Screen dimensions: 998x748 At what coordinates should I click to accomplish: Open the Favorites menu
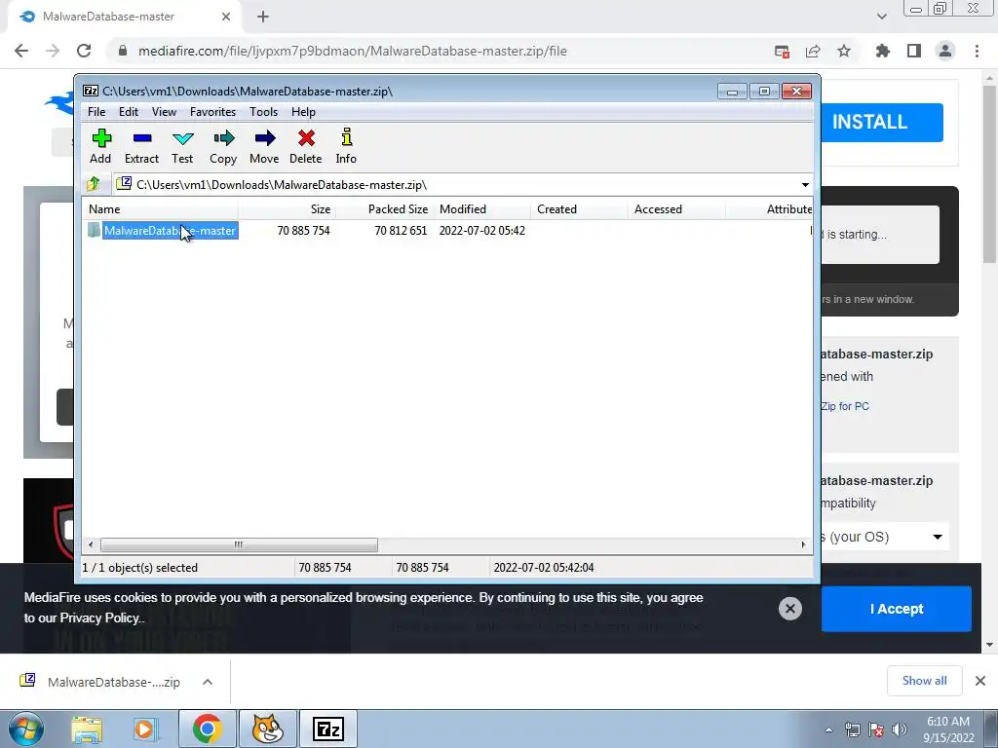[212, 112]
